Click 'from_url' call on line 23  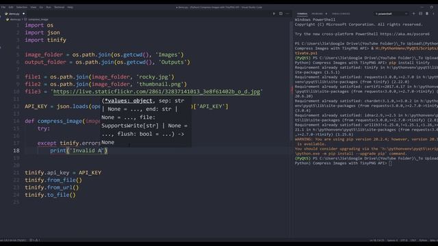click(60, 187)
